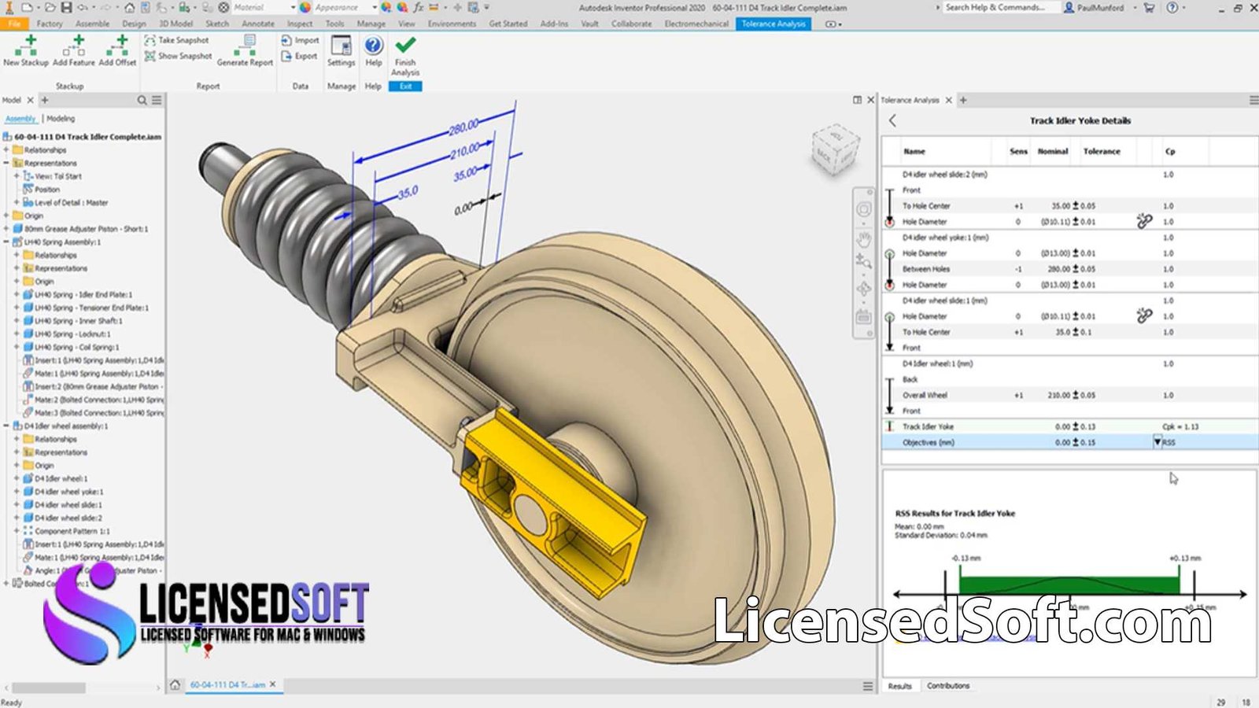Click the document home icon near bottom tabs
The image size is (1259, 708).
(x=175, y=684)
